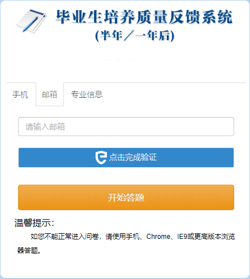
Task: Click the 点击完成验证 label text
Action: pyautogui.click(x=133, y=158)
